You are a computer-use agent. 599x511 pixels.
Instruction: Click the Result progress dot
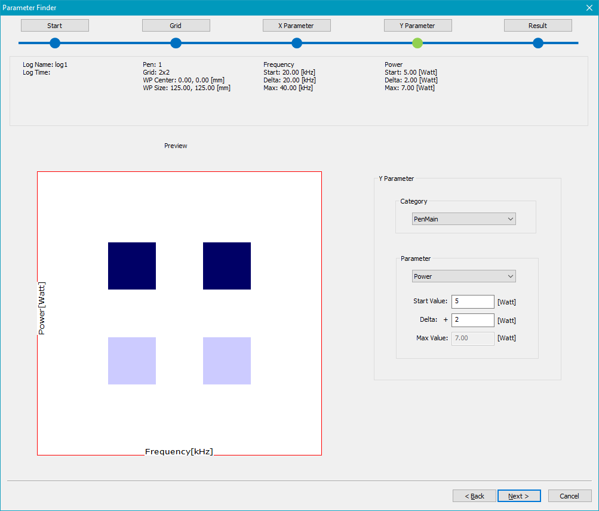(x=538, y=43)
